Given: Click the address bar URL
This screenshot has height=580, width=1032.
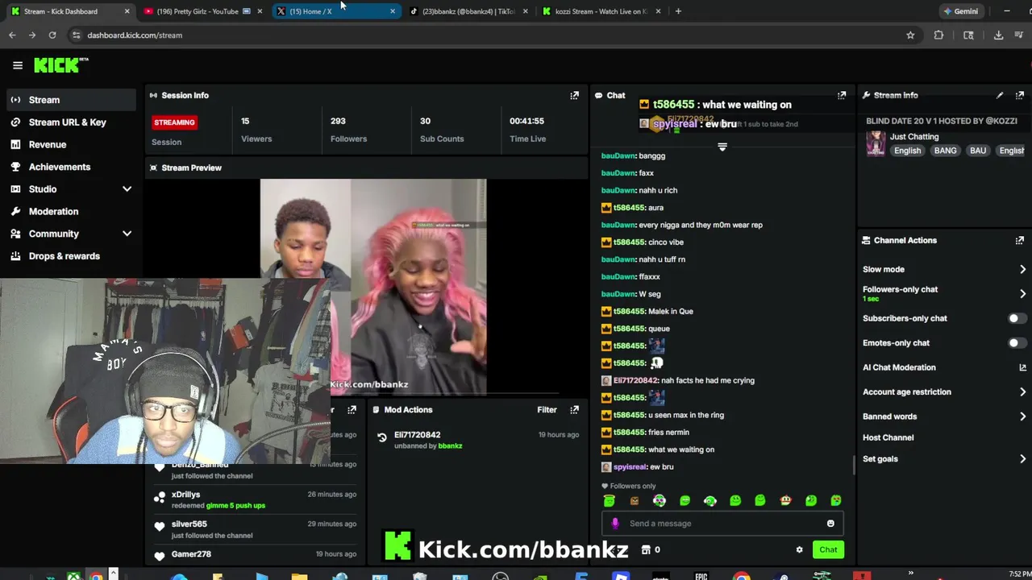Looking at the screenshot, I should (135, 35).
